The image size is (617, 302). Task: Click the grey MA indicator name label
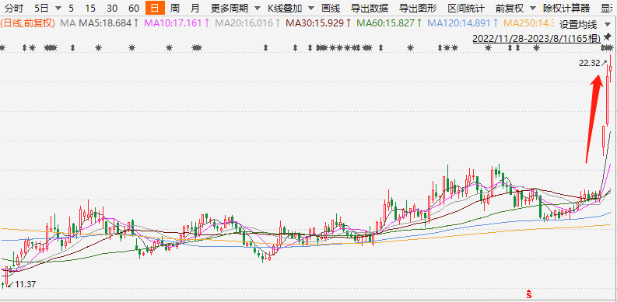click(68, 23)
